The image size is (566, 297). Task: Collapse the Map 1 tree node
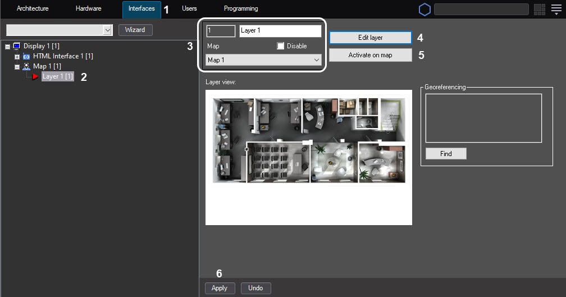pos(17,67)
